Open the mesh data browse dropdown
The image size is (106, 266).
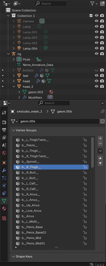(14, 121)
